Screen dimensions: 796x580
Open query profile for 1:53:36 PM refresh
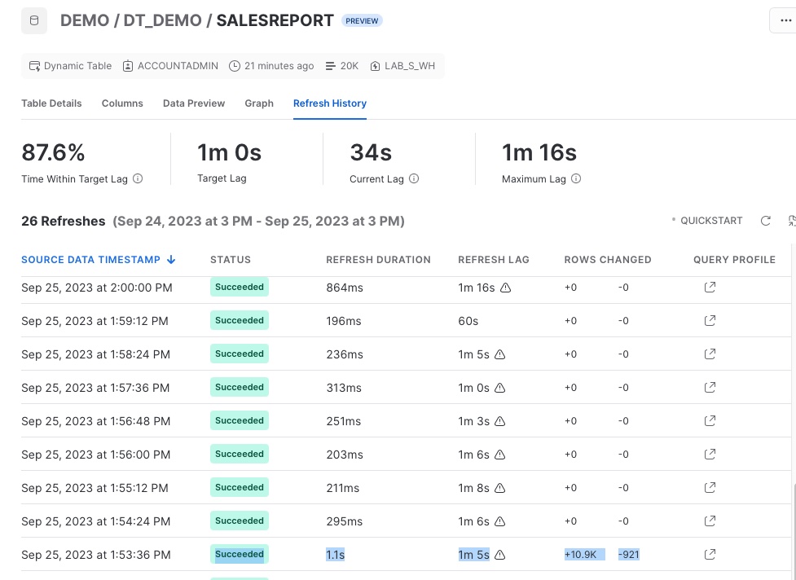pyautogui.click(x=710, y=554)
